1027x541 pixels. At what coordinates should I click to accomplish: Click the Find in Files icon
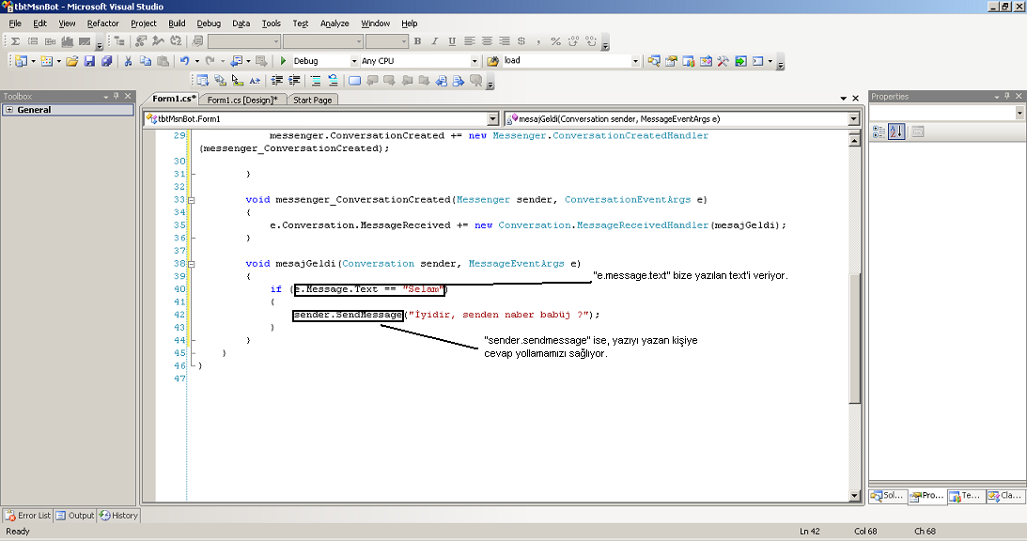click(x=492, y=61)
